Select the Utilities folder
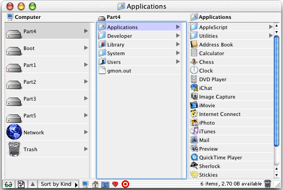Viewport: 283px width, 190px height. tap(231, 36)
